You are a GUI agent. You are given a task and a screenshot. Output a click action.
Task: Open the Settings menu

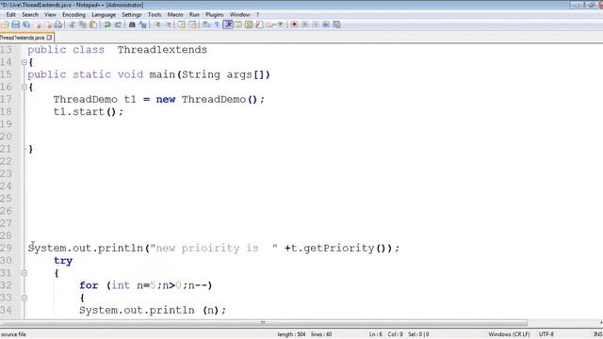(132, 15)
